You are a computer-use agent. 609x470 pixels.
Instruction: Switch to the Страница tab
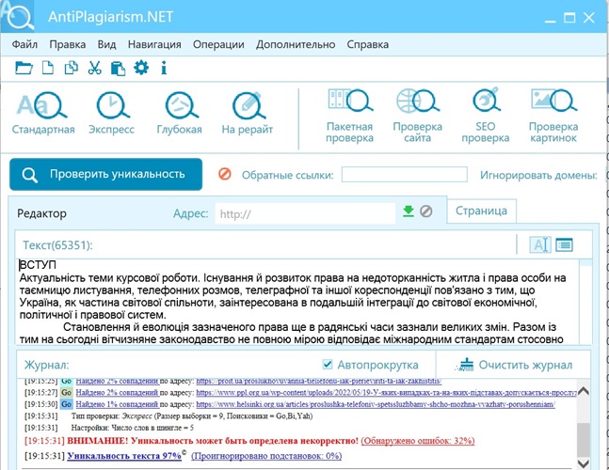[x=481, y=211]
